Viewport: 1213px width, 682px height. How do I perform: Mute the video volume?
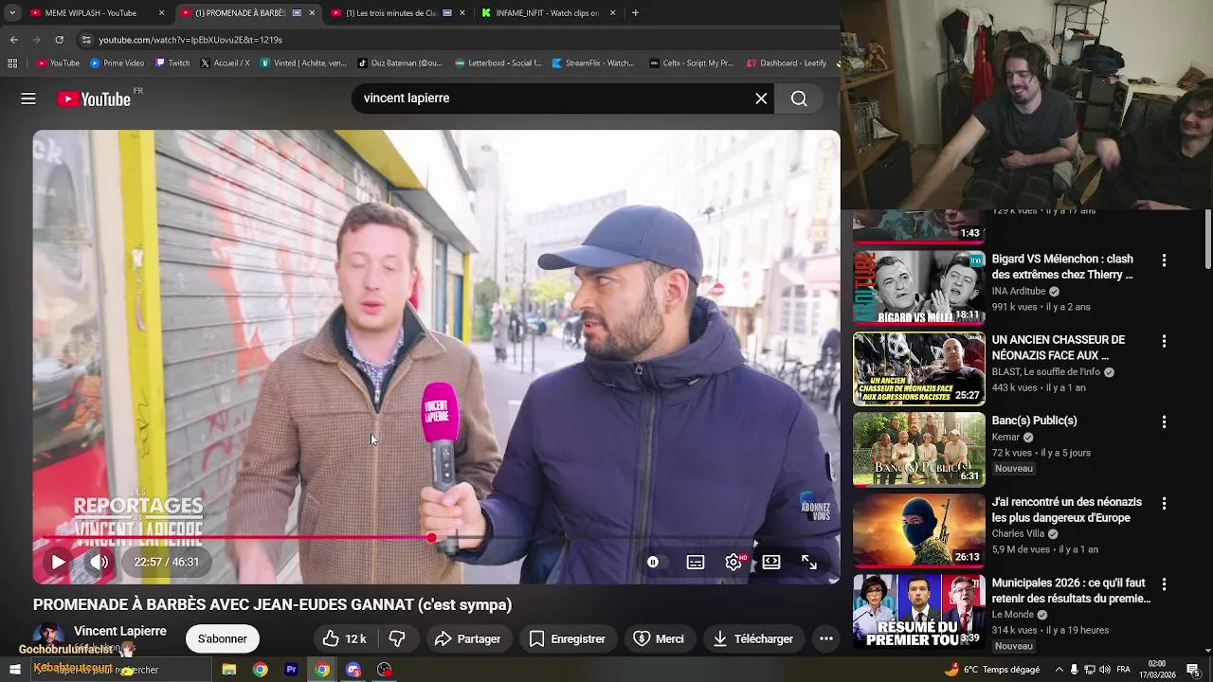point(99,562)
